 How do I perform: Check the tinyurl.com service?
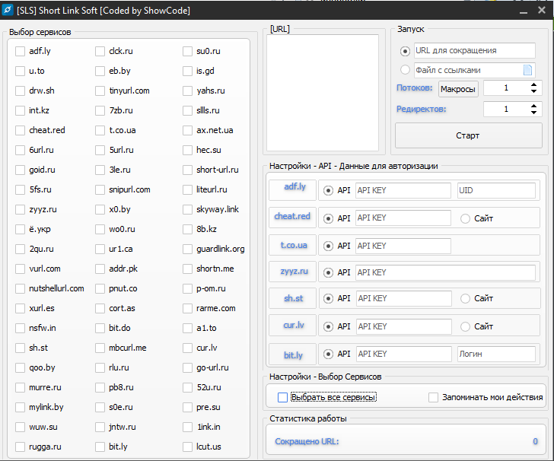(x=100, y=91)
